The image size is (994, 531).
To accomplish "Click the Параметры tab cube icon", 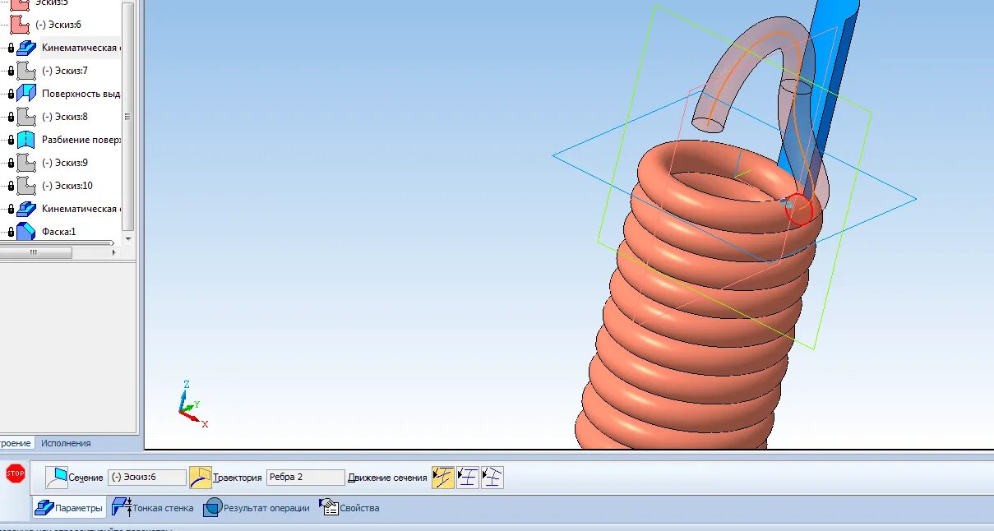I will (x=44, y=508).
